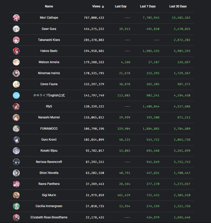Toggle the Views column sort arrow
211x223 pixels.
click(103, 7)
